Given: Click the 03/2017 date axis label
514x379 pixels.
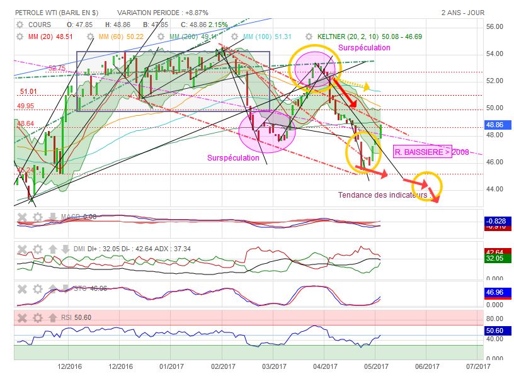Looking at the screenshot, I should point(274,366).
